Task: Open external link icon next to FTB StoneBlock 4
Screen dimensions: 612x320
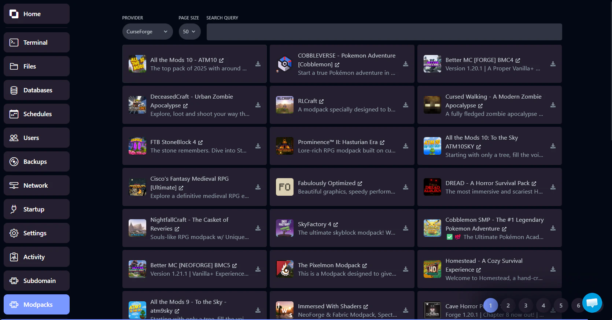Action: [x=200, y=142]
